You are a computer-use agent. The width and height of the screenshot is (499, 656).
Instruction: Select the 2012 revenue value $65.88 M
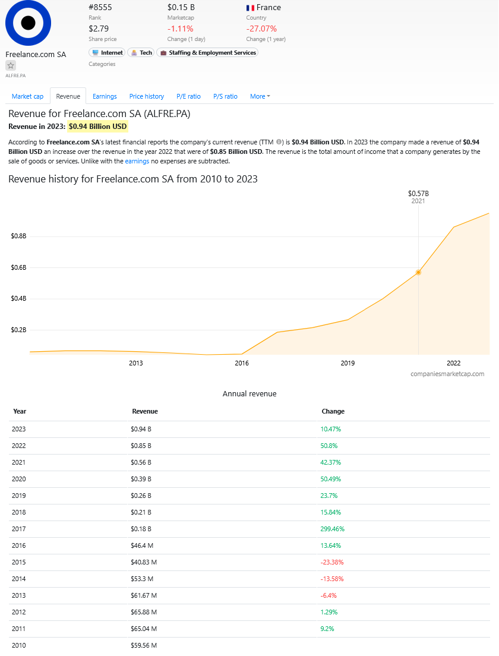(144, 612)
